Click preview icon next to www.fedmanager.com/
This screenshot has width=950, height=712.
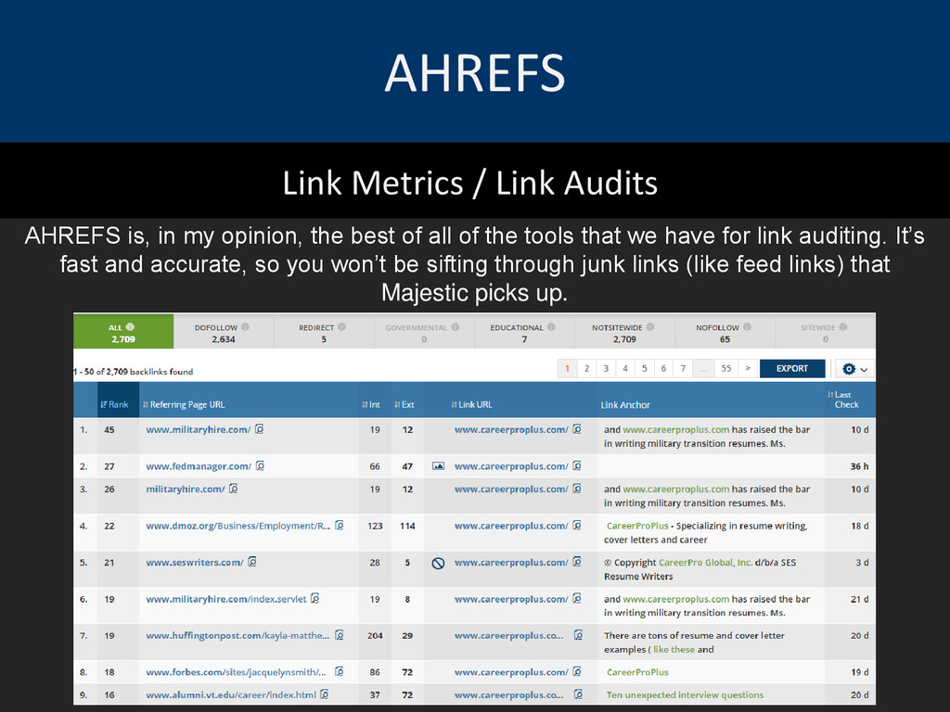pos(260,465)
